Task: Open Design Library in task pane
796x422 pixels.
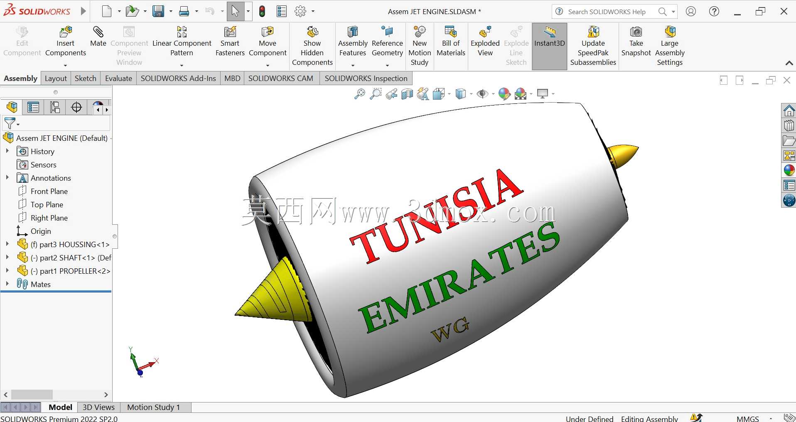Action: click(x=789, y=125)
